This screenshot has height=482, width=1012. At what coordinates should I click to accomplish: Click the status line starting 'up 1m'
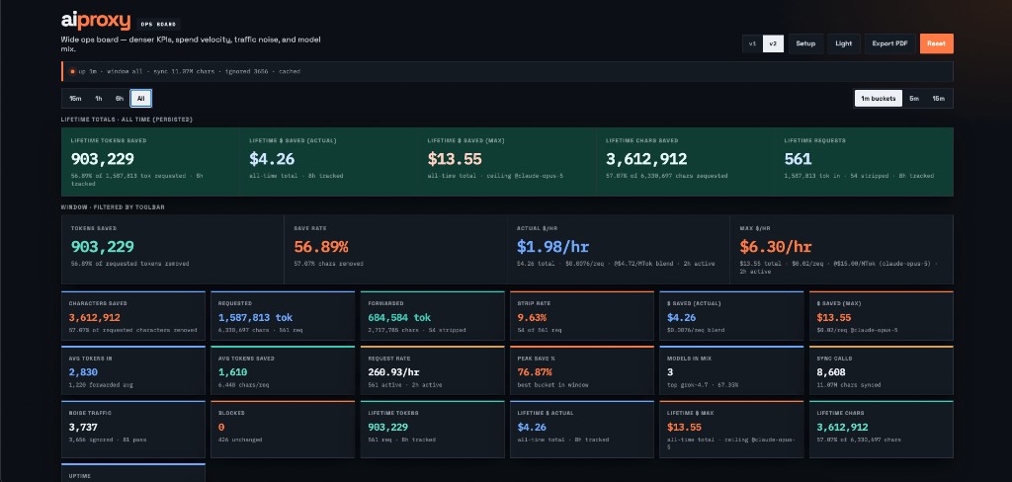(x=189, y=72)
